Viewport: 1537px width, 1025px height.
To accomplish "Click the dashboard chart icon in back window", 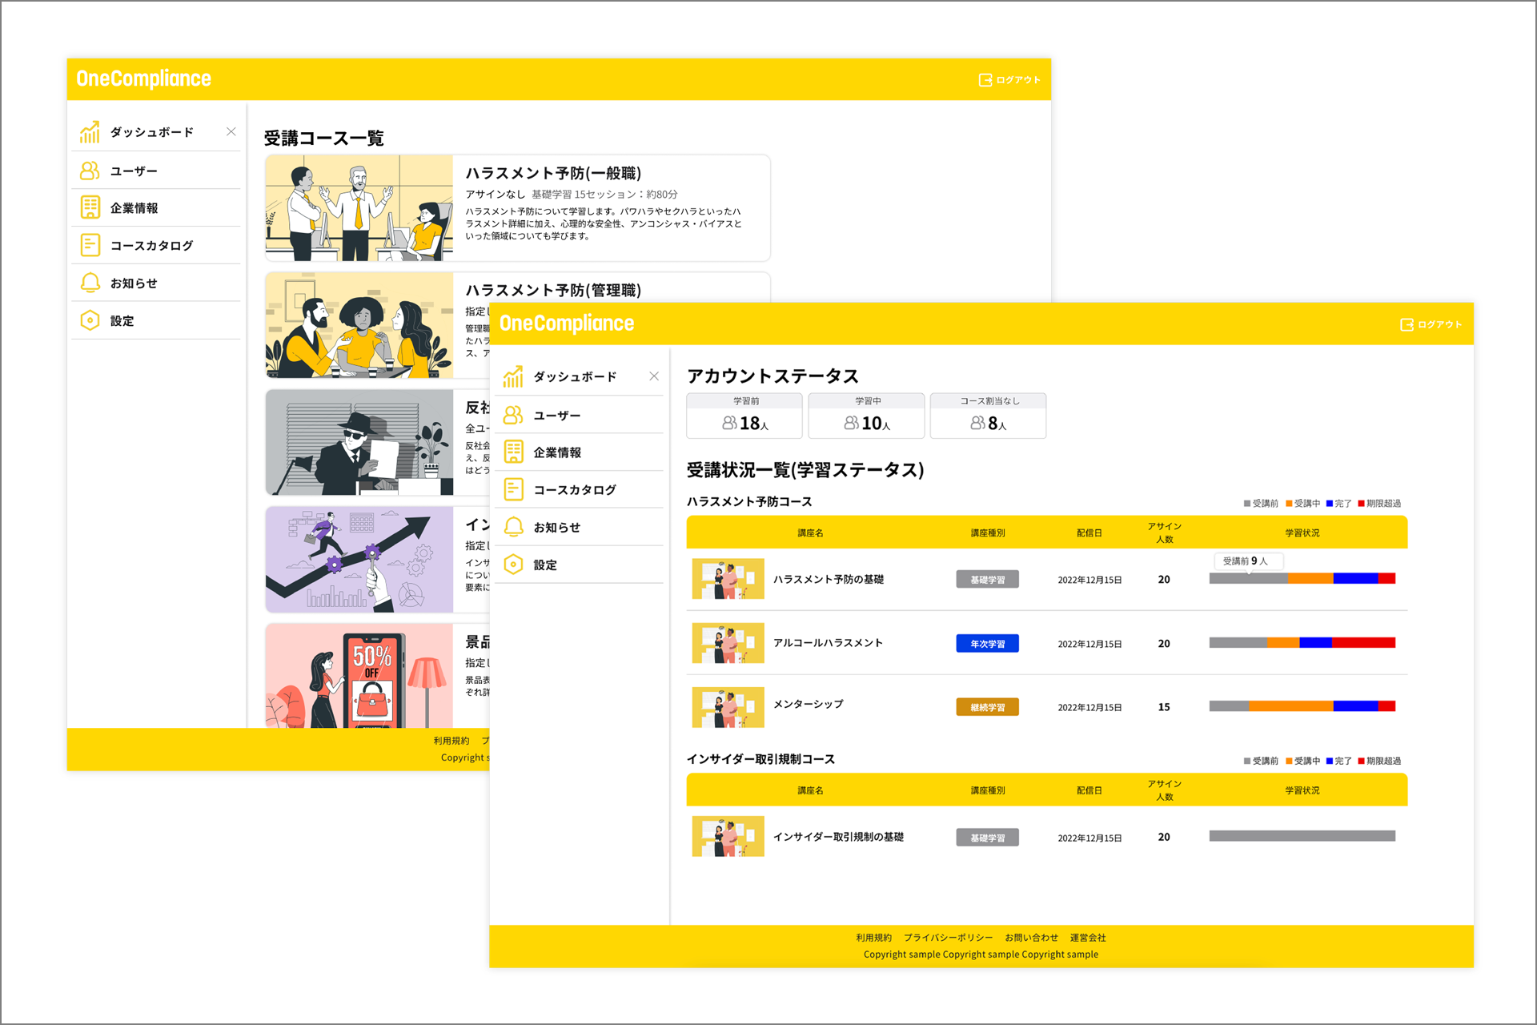I will click(x=90, y=132).
